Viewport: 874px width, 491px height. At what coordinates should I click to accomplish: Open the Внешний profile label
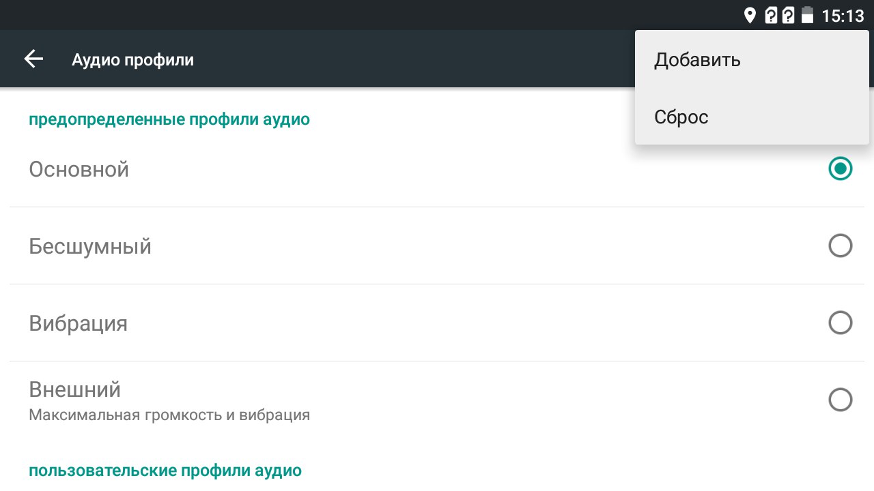pyautogui.click(x=75, y=390)
